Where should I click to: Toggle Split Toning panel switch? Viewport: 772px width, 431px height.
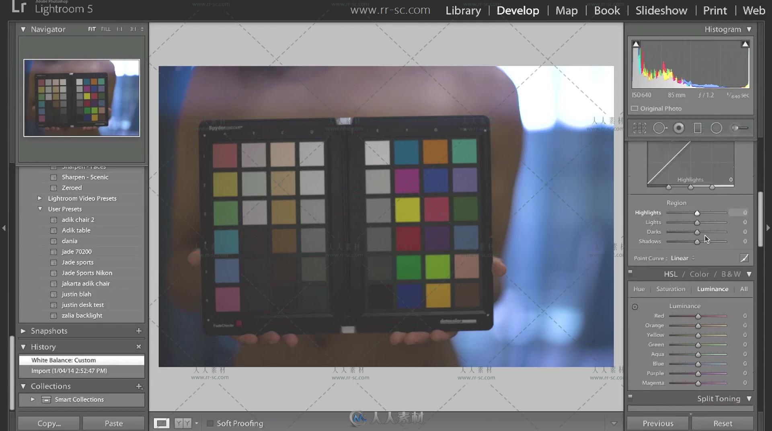630,397
